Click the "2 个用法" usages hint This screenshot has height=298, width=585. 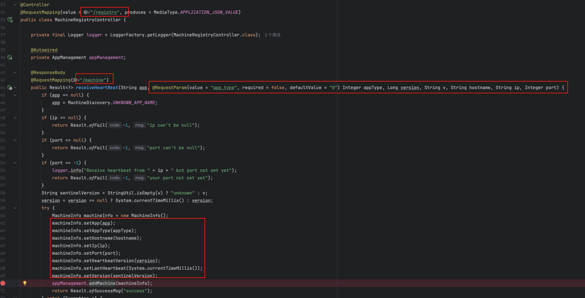point(273,35)
